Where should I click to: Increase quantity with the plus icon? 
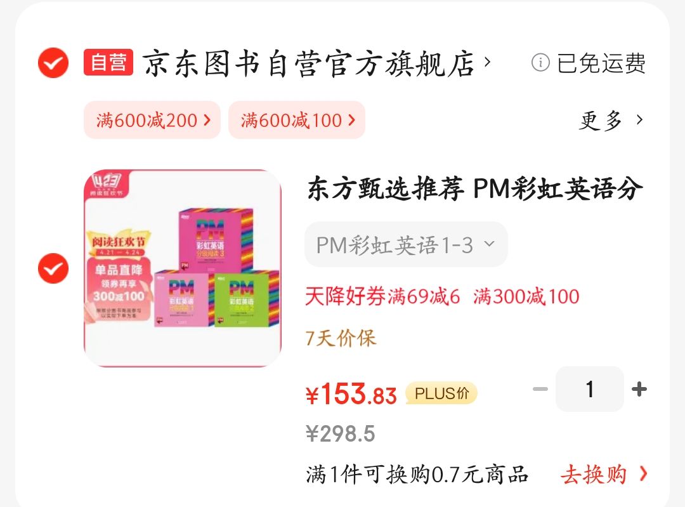click(639, 389)
